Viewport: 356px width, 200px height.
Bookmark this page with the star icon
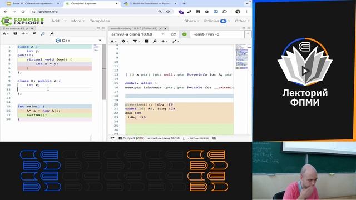pyautogui.click(x=168, y=12)
